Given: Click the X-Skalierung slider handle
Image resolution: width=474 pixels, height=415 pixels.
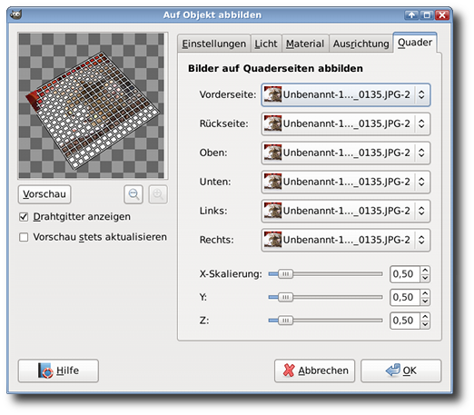Looking at the screenshot, I should point(285,274).
